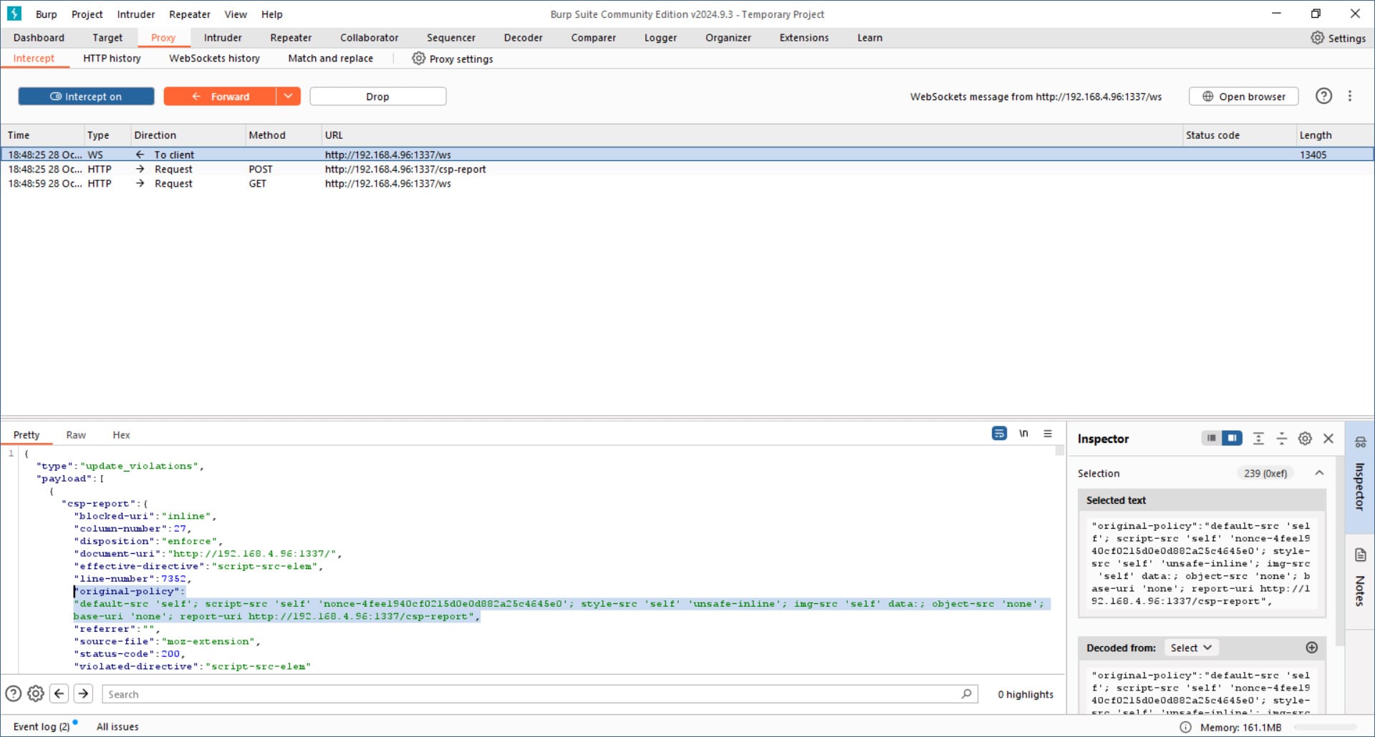Screen dimensions: 1375x737
Task: Go to next search match arrow
Action: [83, 693]
